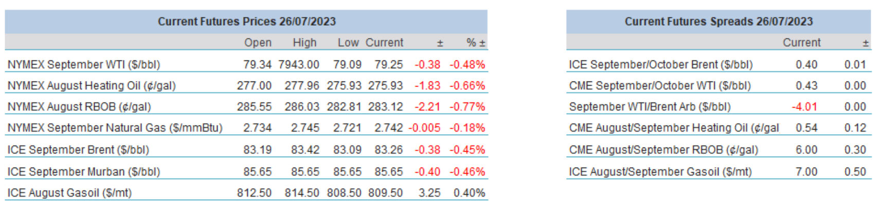
Task: Select the ICE August Gasoil ($/mt) label in prices table
Action: coord(69,193)
